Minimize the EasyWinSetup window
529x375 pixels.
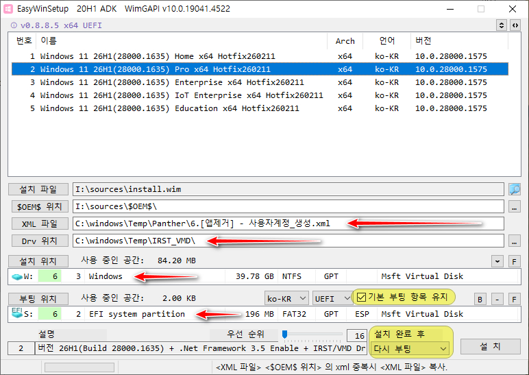(x=450, y=9)
